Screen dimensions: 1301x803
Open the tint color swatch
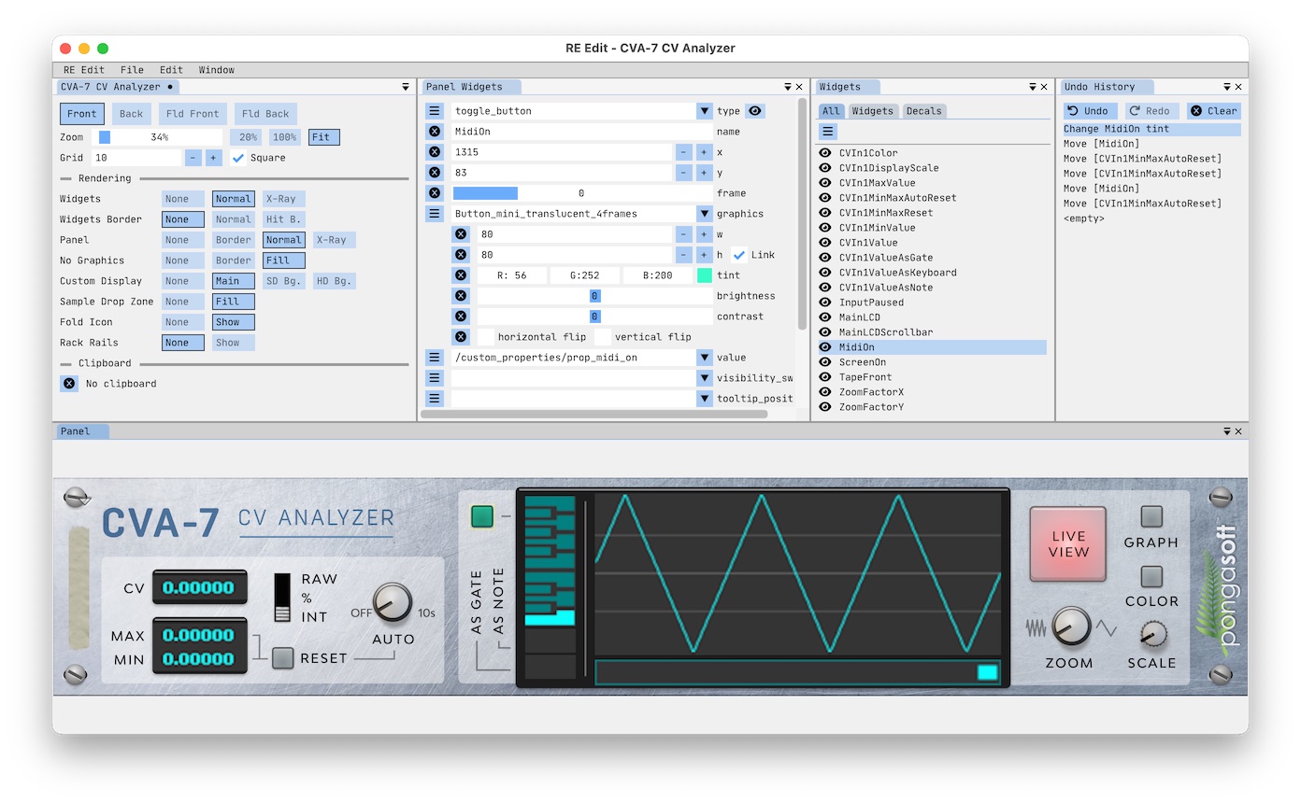point(705,275)
